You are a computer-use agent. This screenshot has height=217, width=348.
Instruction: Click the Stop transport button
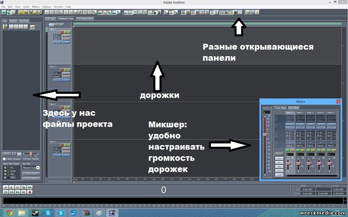[x=6, y=188]
